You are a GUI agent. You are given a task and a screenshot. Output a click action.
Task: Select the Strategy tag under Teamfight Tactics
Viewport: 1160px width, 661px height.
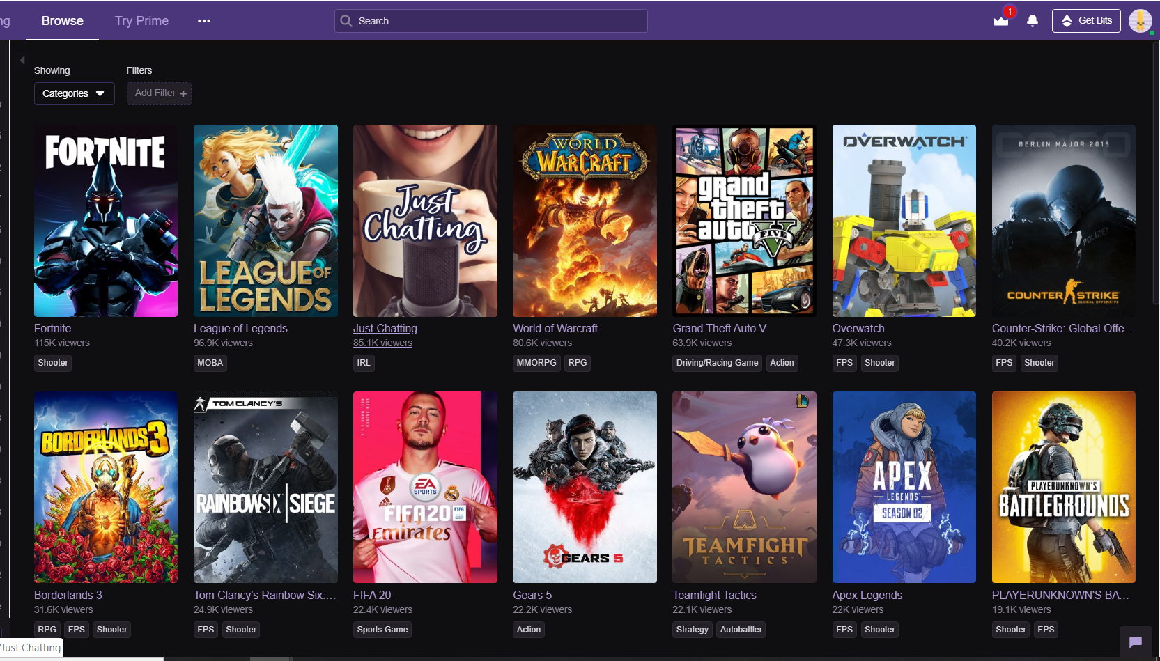[692, 629]
